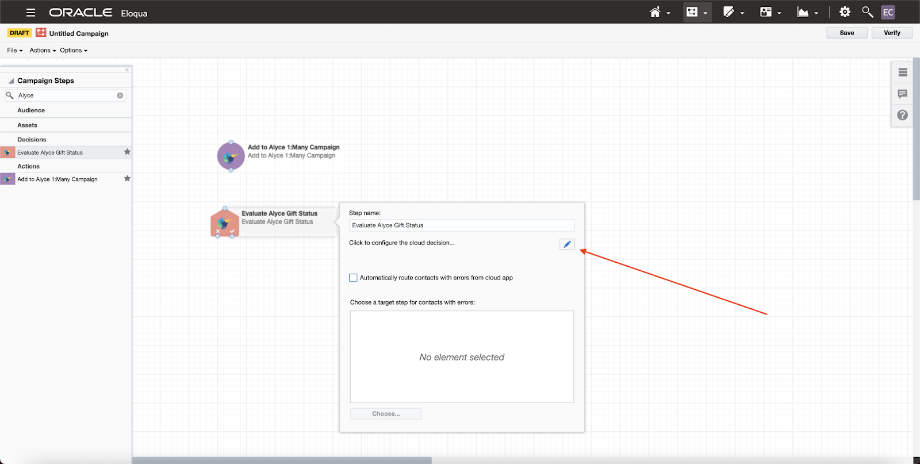Screen dimensions: 920x464
Task: Expand the Orchestration dropdown arrow
Action: tap(705, 13)
